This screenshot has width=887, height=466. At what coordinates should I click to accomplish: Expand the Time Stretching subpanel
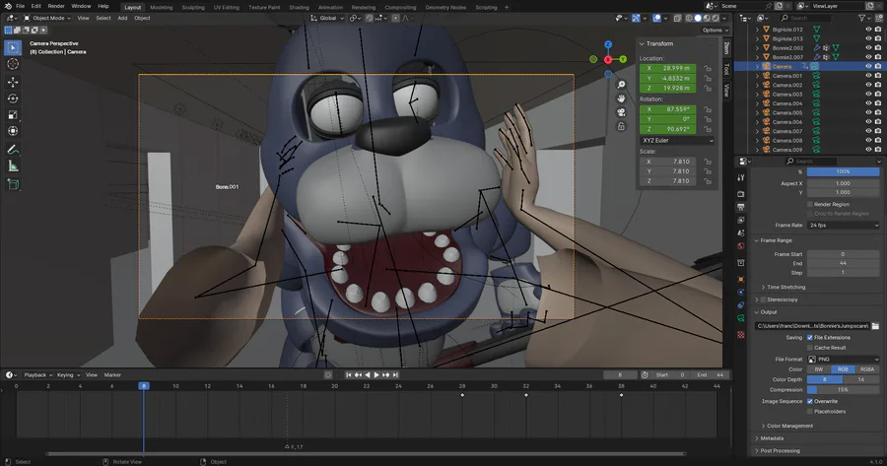point(784,288)
